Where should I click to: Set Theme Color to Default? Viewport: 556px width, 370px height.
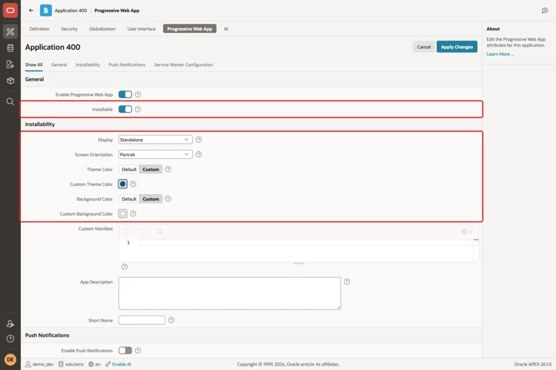click(129, 170)
